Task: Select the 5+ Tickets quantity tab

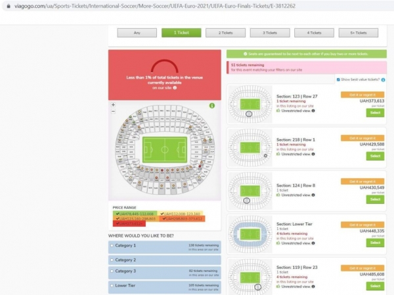Action: (x=358, y=33)
